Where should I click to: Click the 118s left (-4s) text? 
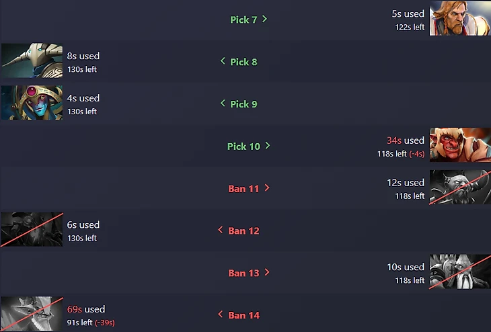coord(401,154)
